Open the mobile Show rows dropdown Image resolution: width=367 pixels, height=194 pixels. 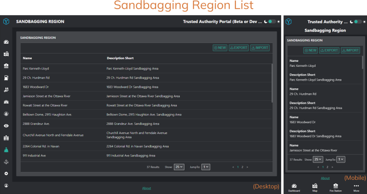(x=318, y=159)
